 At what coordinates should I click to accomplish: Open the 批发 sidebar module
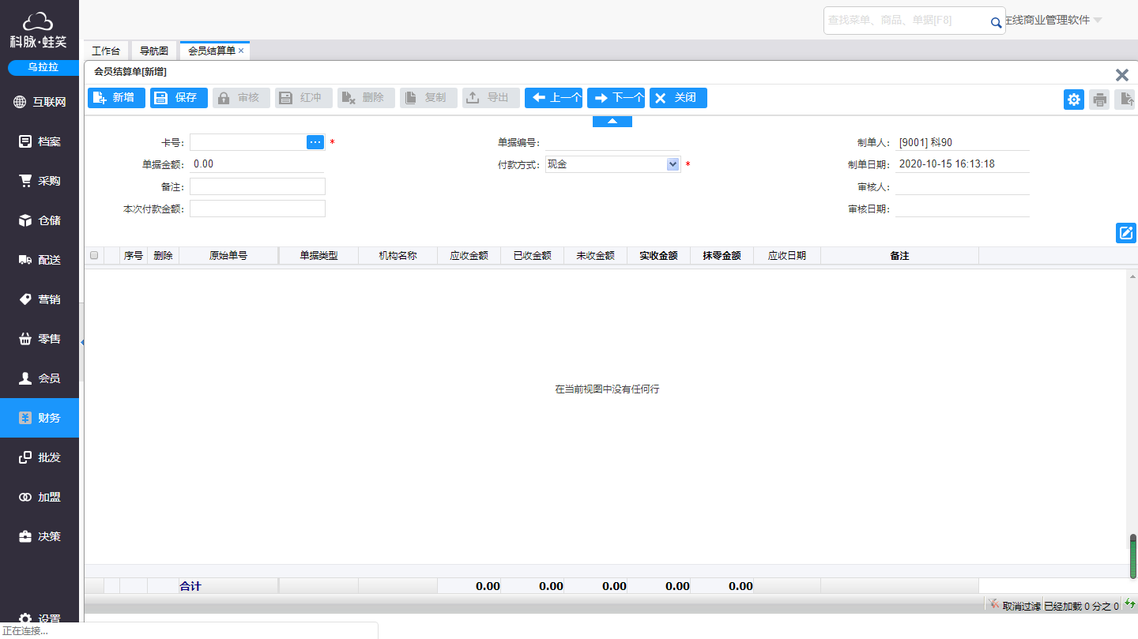(40, 457)
